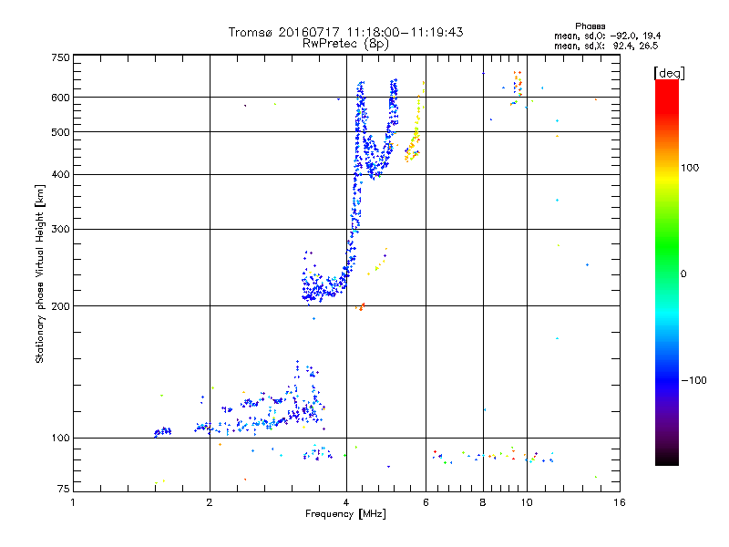Click the y-axis tick label '400'
The width and height of the screenshot is (729, 547).
coord(60,175)
